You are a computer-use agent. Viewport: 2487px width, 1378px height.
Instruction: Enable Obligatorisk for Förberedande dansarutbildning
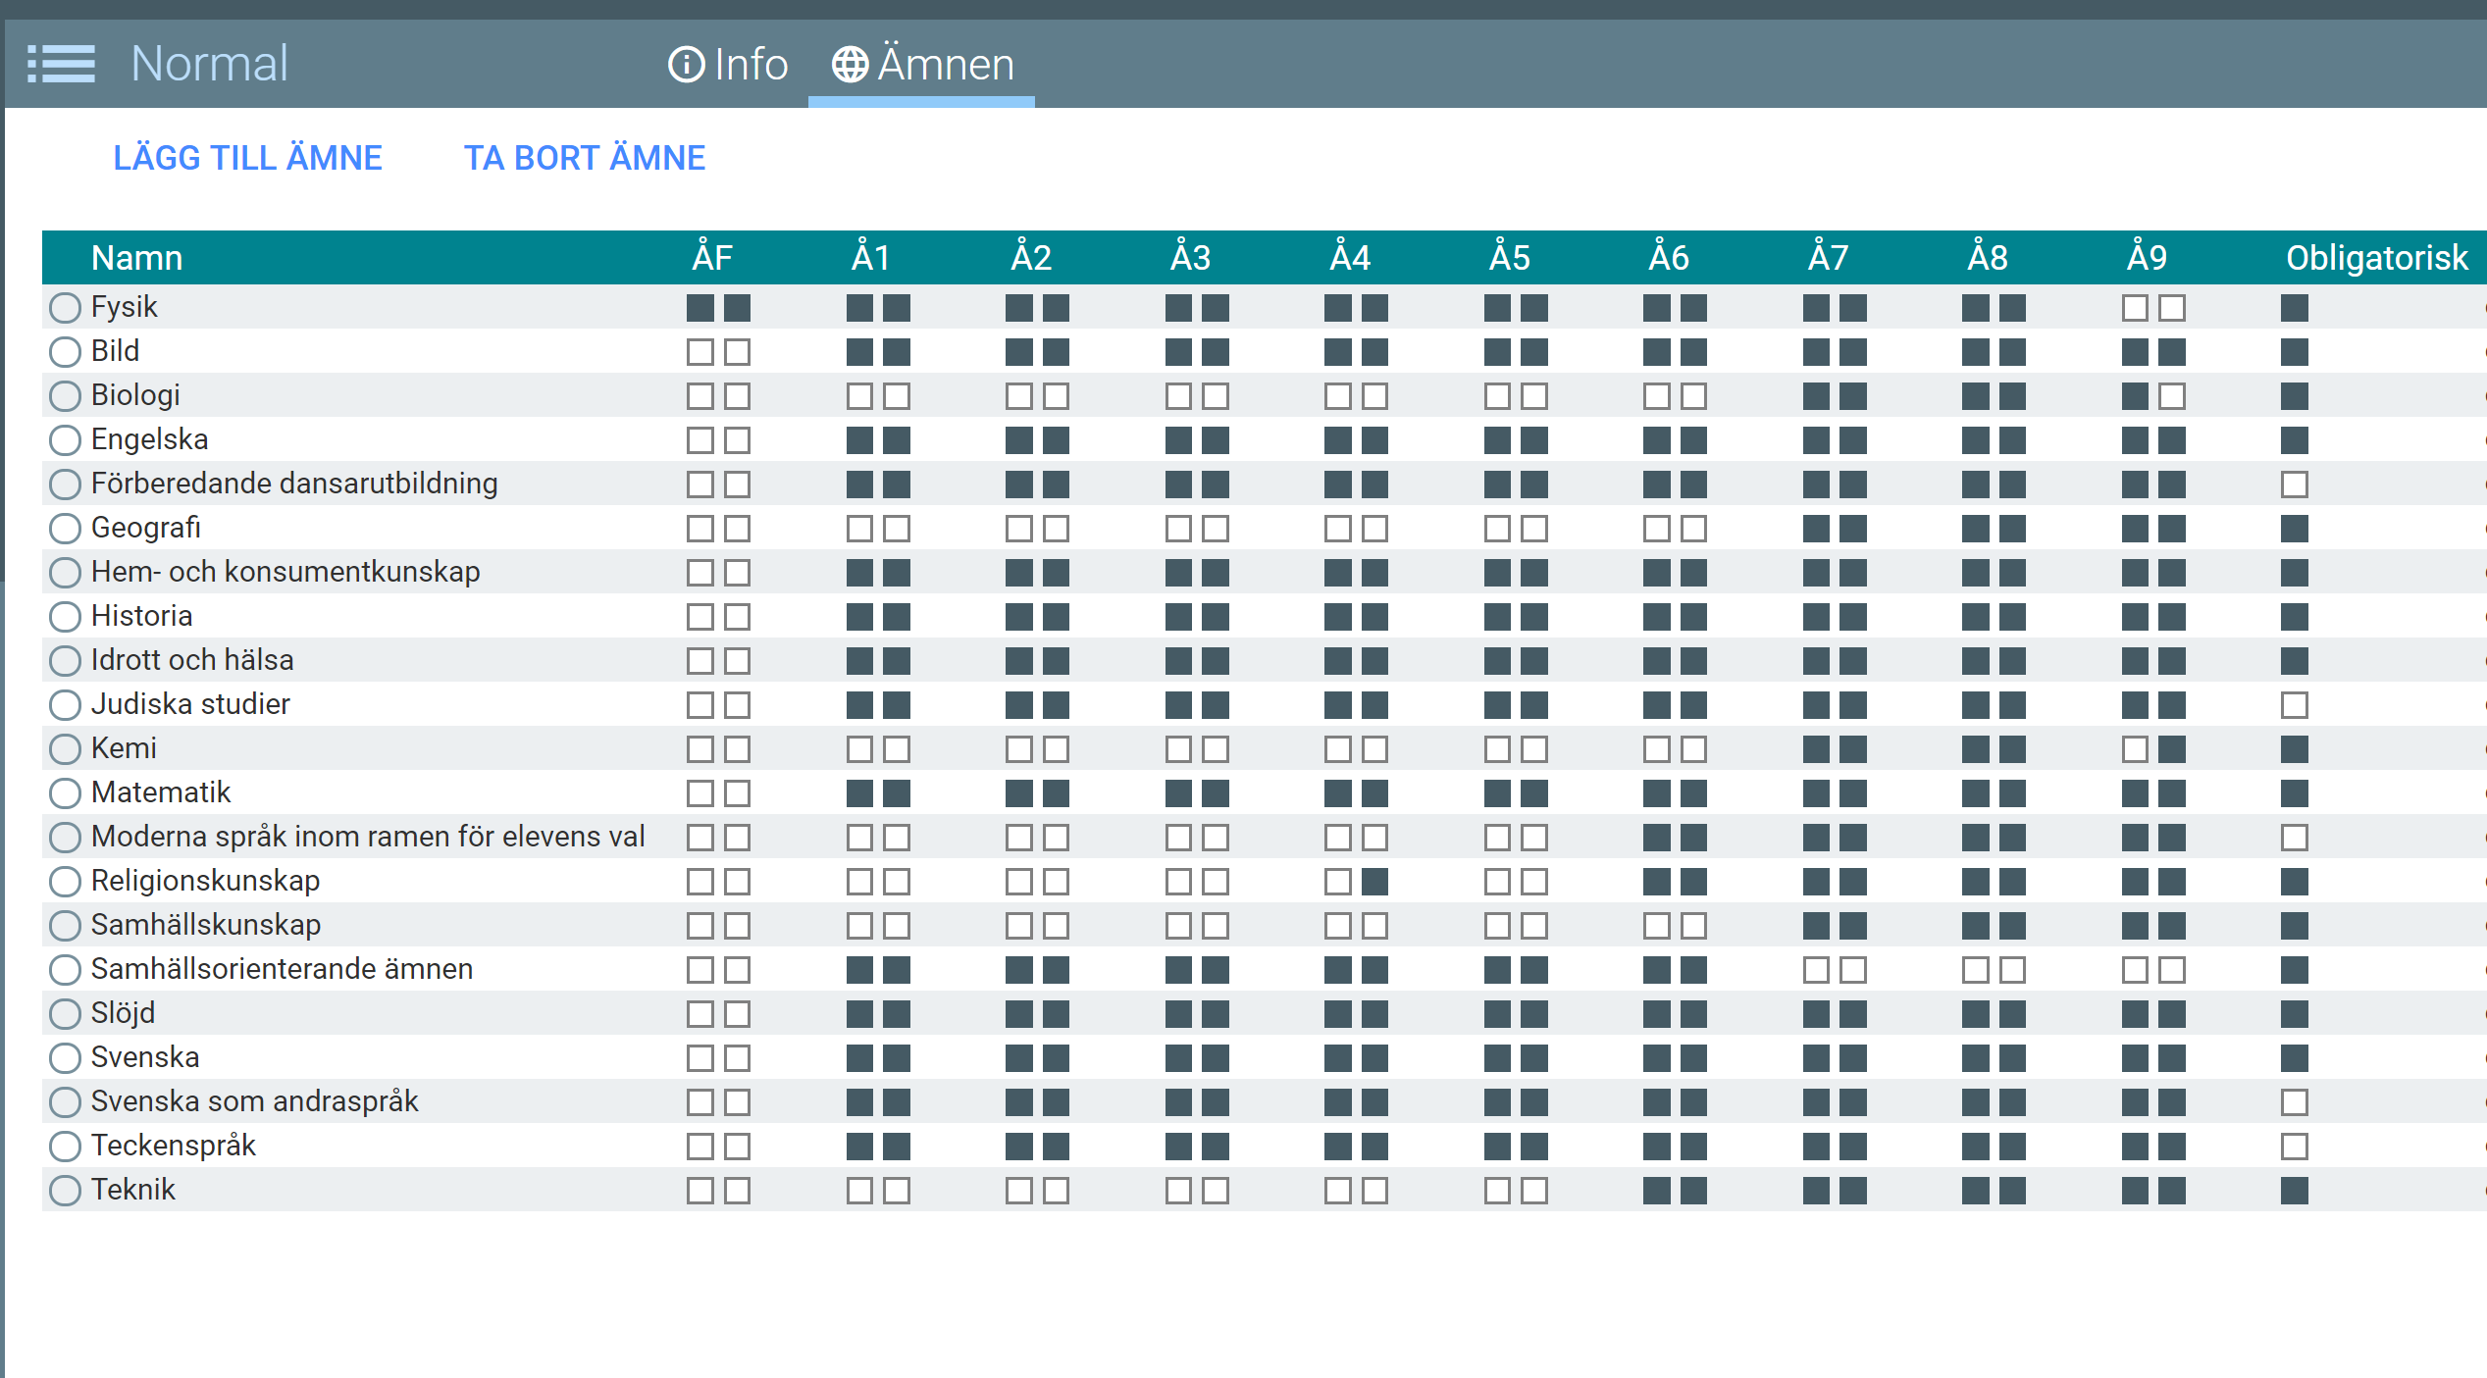pos(2294,485)
